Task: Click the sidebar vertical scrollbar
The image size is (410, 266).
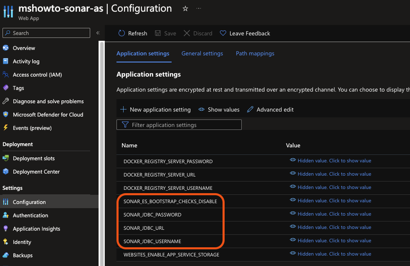Action: 102,154
